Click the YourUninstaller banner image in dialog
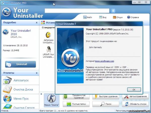Image resolution: width=151 pixels, height=113 pixels. pyautogui.click(x=70, y=56)
